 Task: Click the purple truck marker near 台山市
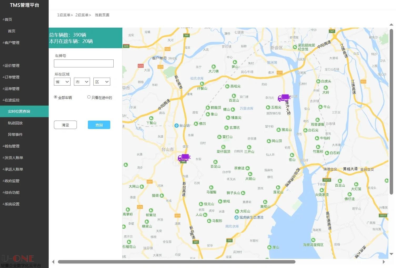[x=184, y=158]
